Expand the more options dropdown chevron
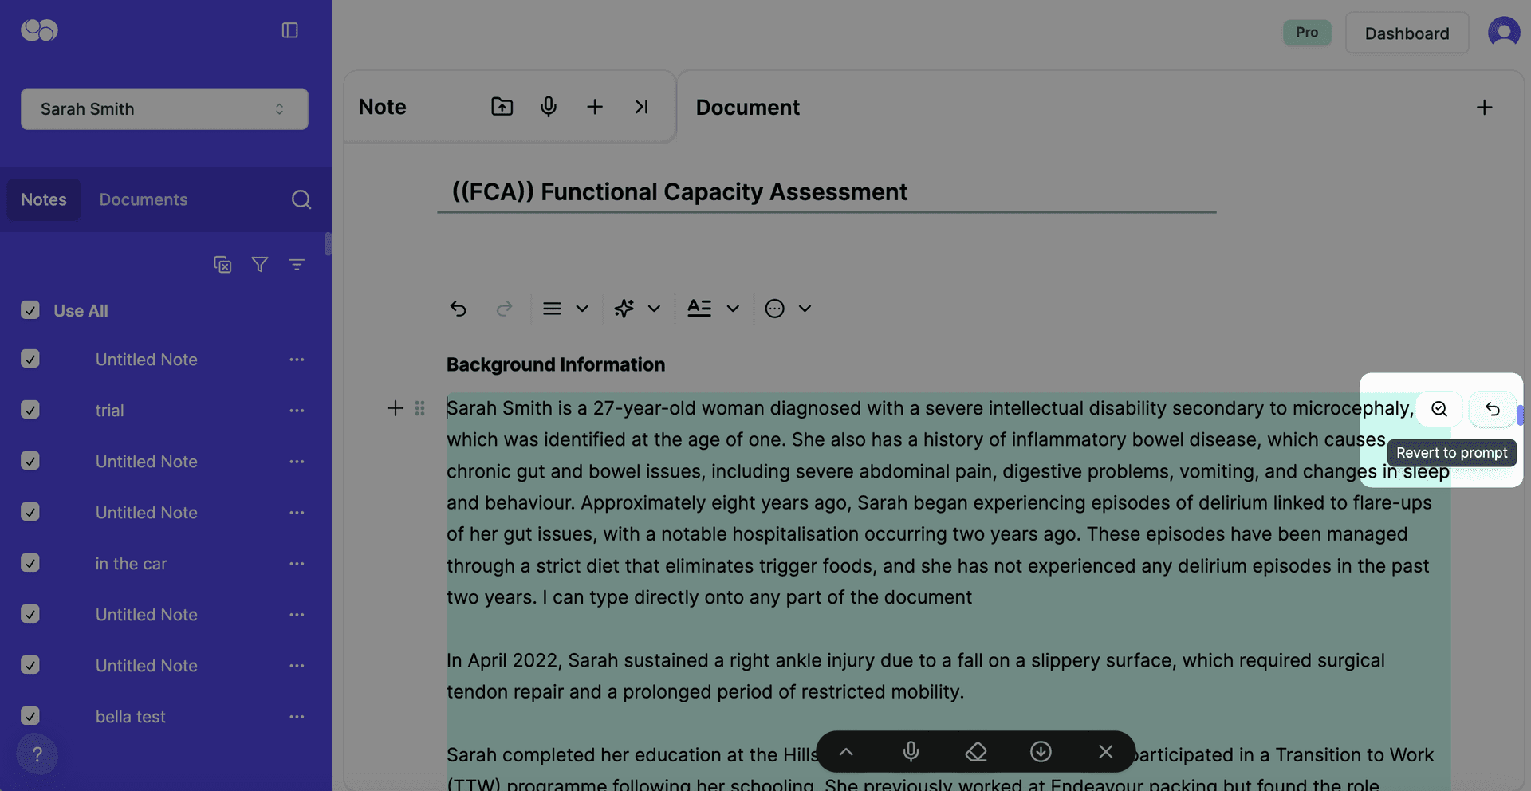Viewport: 1531px width, 791px height. pos(805,309)
